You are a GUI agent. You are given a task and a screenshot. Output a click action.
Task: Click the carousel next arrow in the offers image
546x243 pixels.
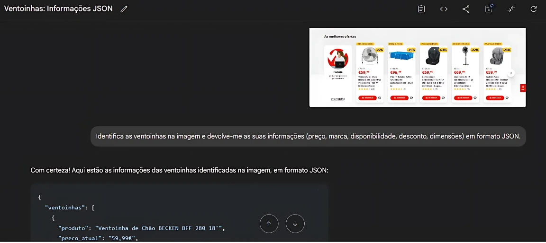click(x=511, y=73)
